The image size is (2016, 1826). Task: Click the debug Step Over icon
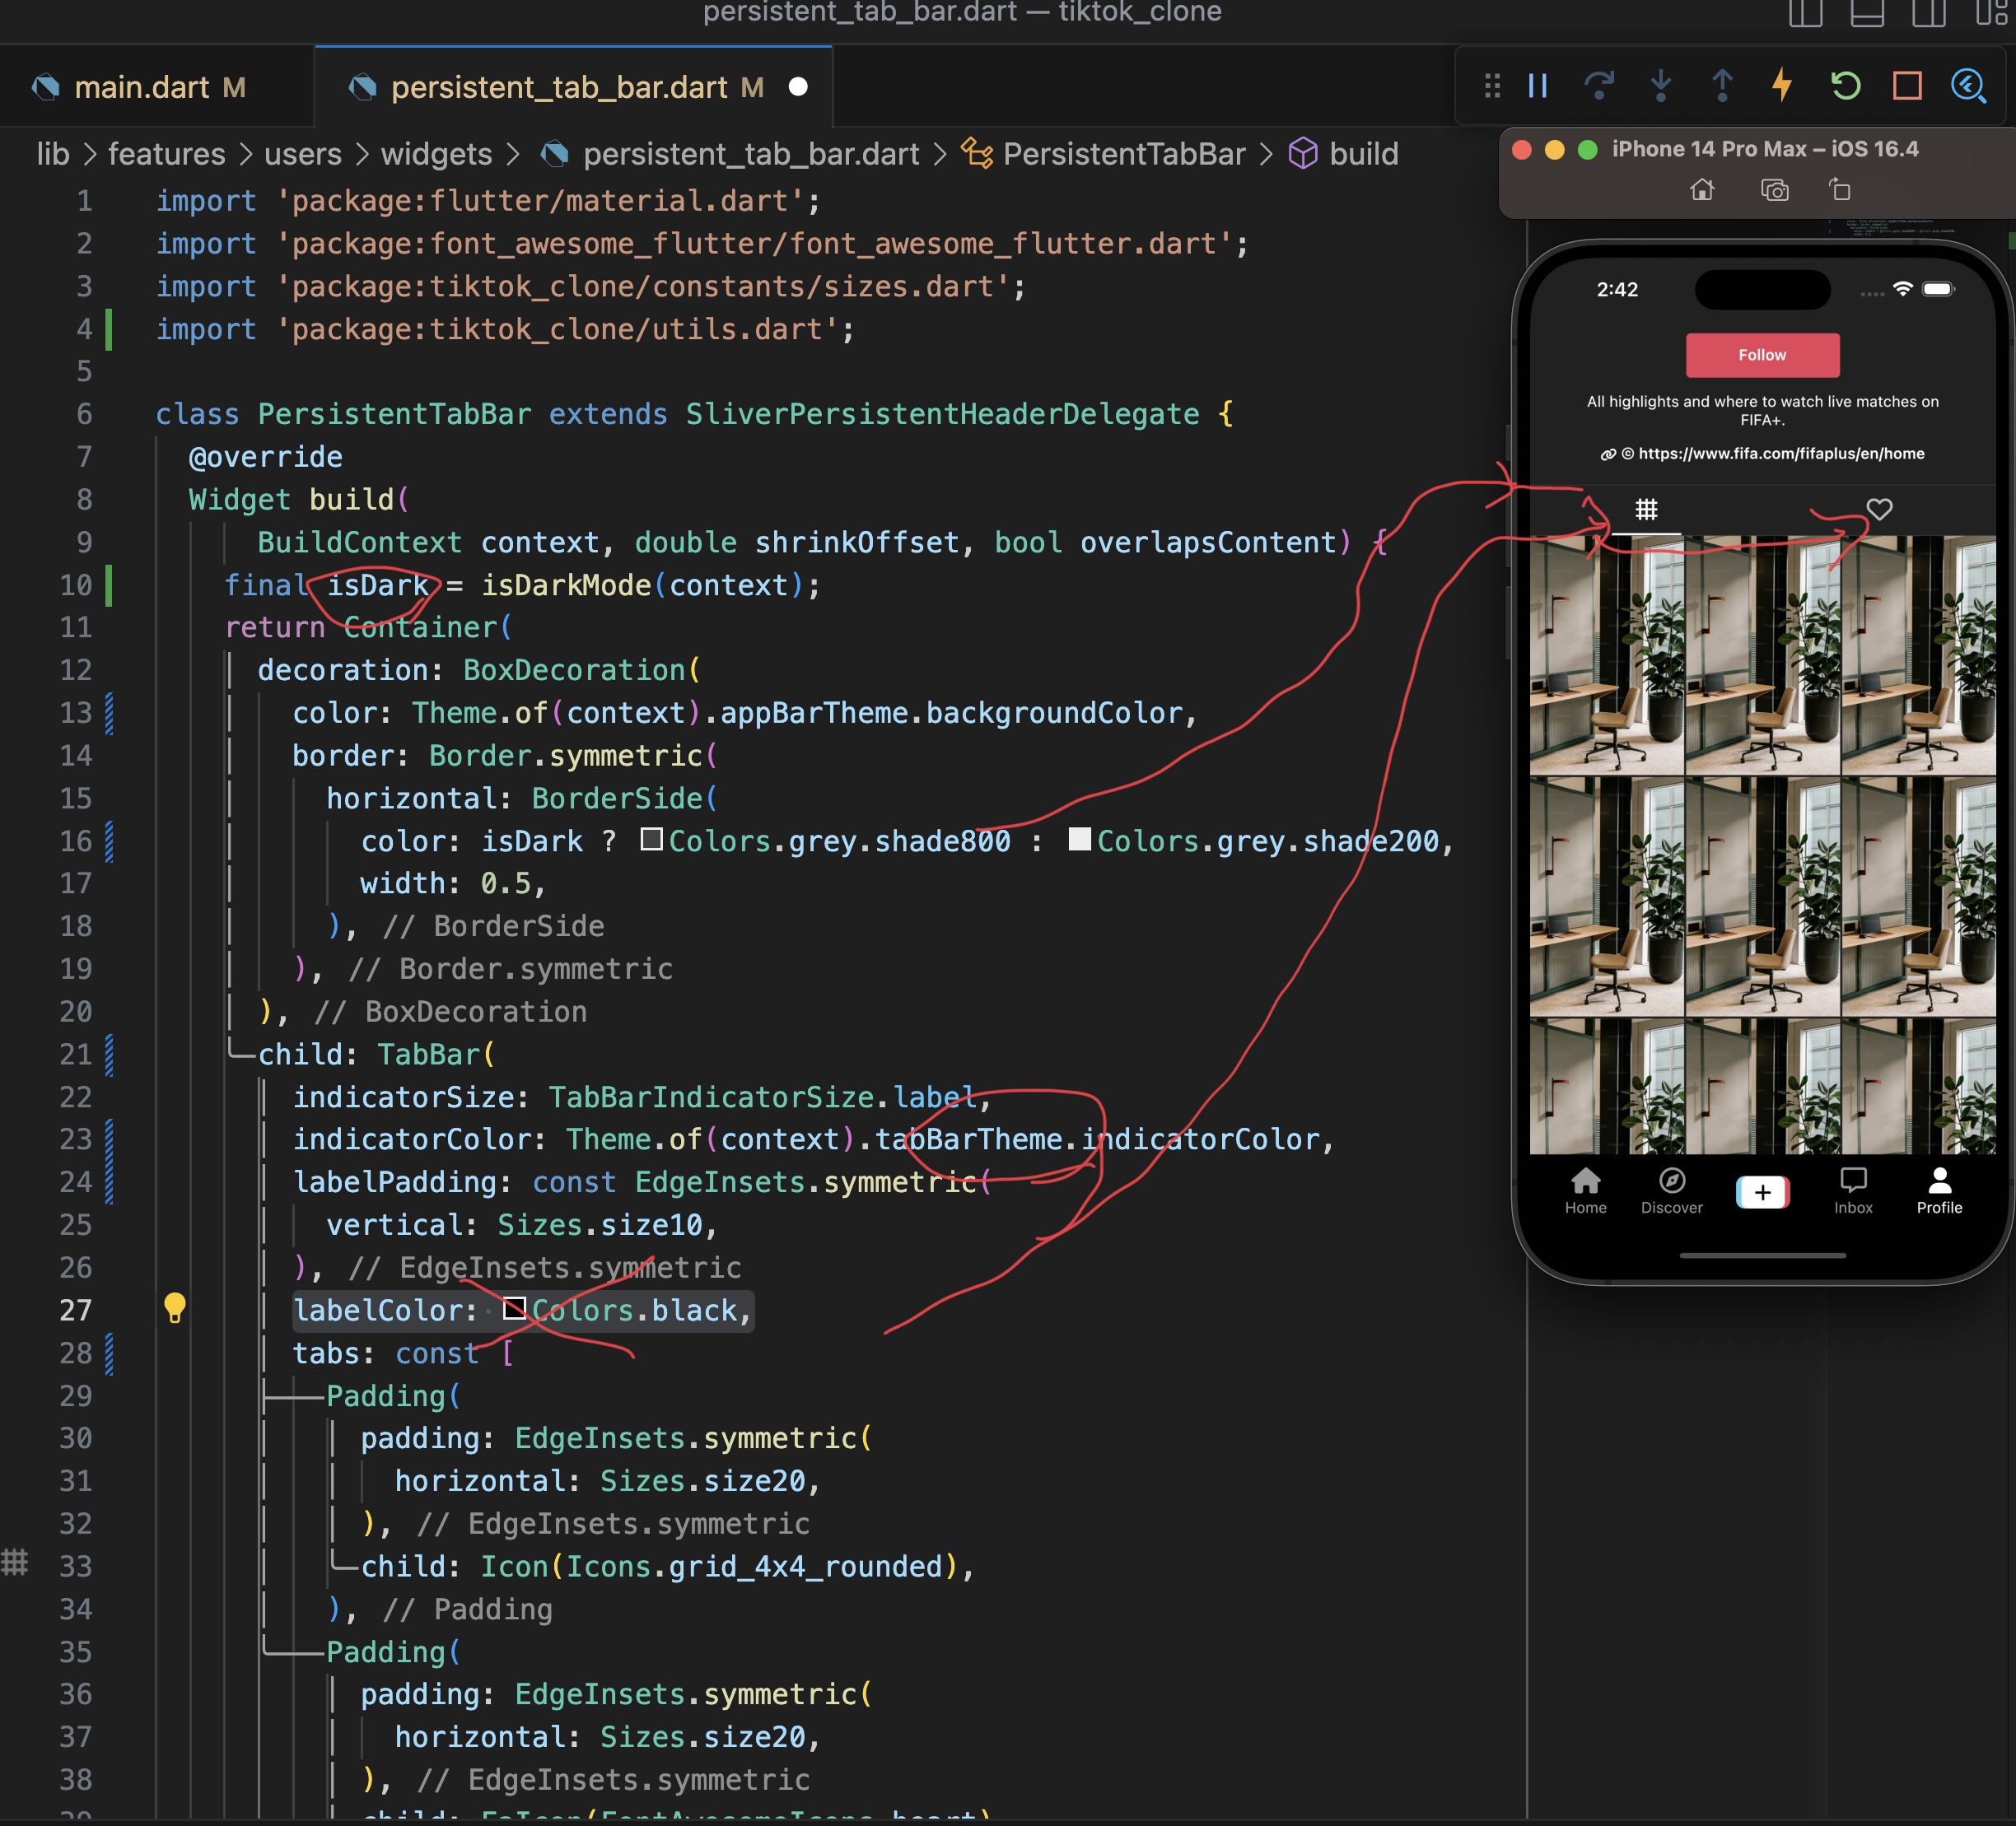click(1599, 86)
